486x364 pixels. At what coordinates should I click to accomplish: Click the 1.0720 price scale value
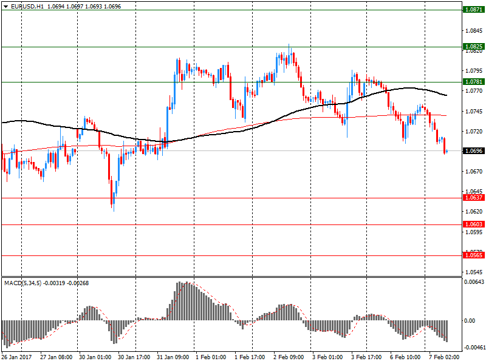pyautogui.click(x=474, y=132)
